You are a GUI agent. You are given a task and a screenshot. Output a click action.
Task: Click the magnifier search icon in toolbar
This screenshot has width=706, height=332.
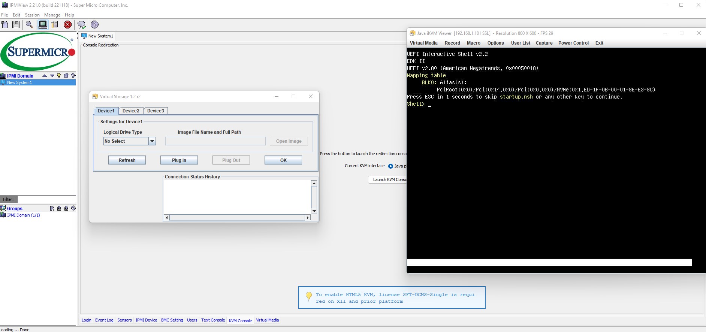point(29,25)
